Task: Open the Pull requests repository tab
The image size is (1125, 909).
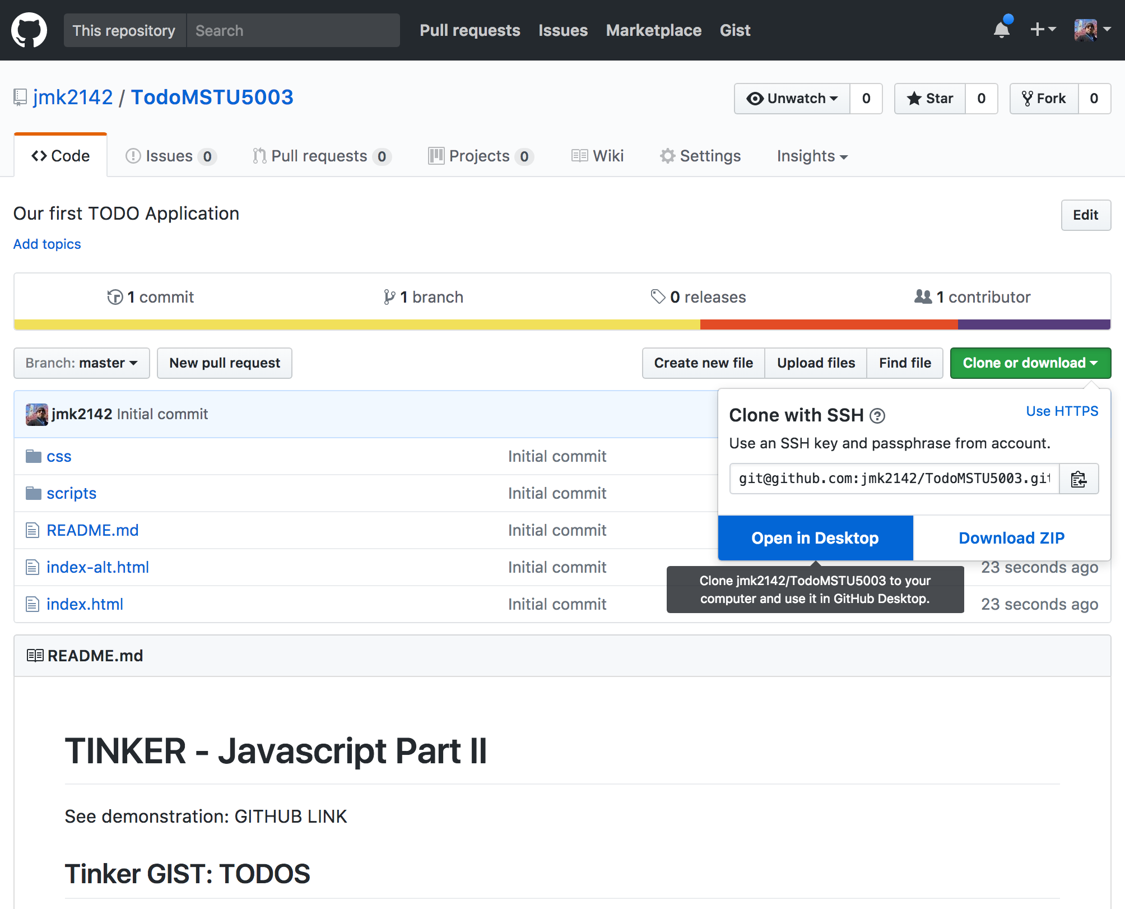Action: coord(322,156)
